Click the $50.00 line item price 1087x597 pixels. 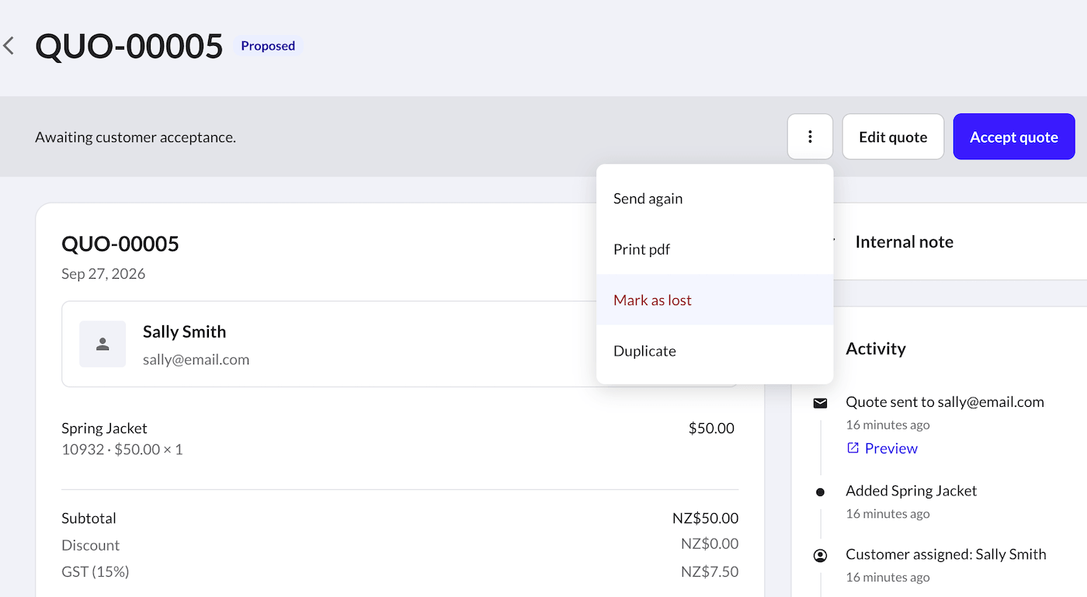(x=711, y=428)
